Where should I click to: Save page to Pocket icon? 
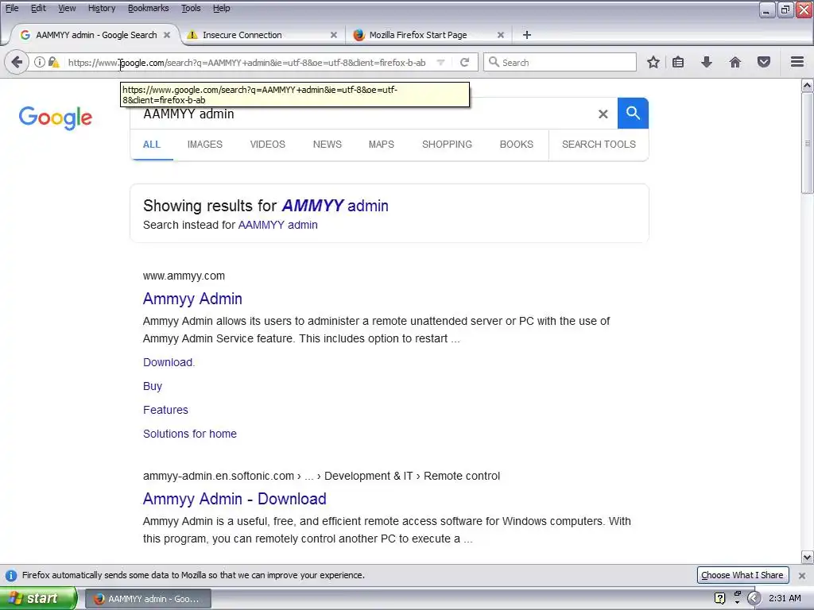point(764,62)
